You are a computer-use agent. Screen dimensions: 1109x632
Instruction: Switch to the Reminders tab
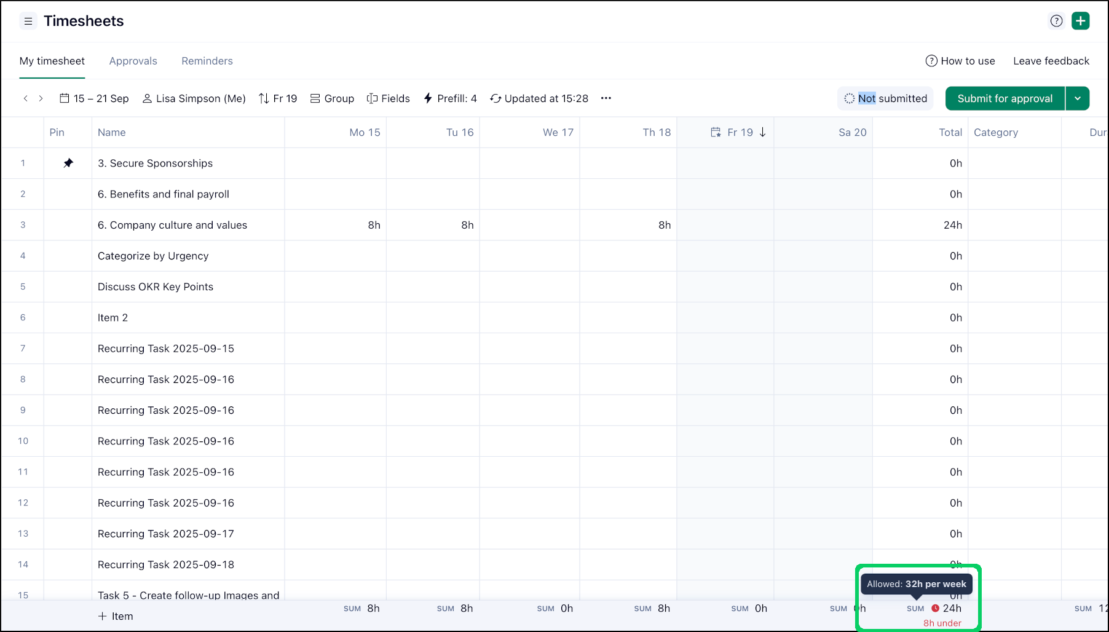click(207, 61)
